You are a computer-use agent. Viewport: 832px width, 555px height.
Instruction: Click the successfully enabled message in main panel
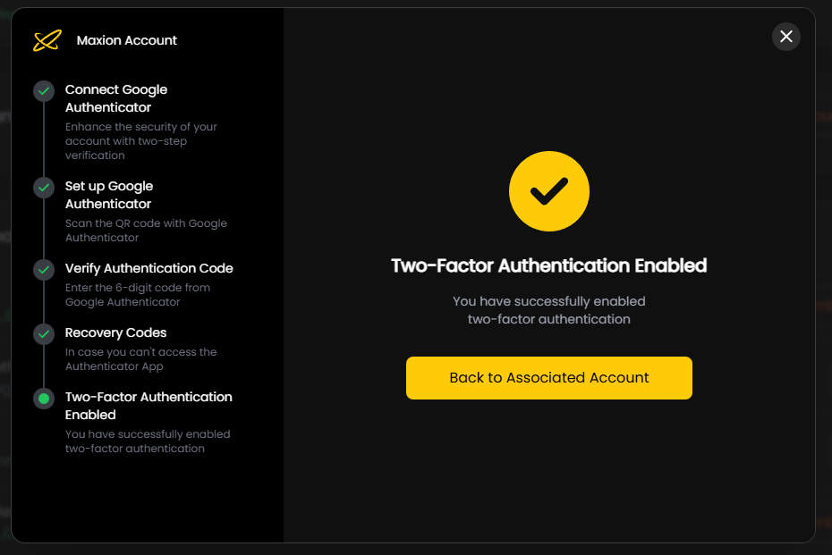point(548,310)
